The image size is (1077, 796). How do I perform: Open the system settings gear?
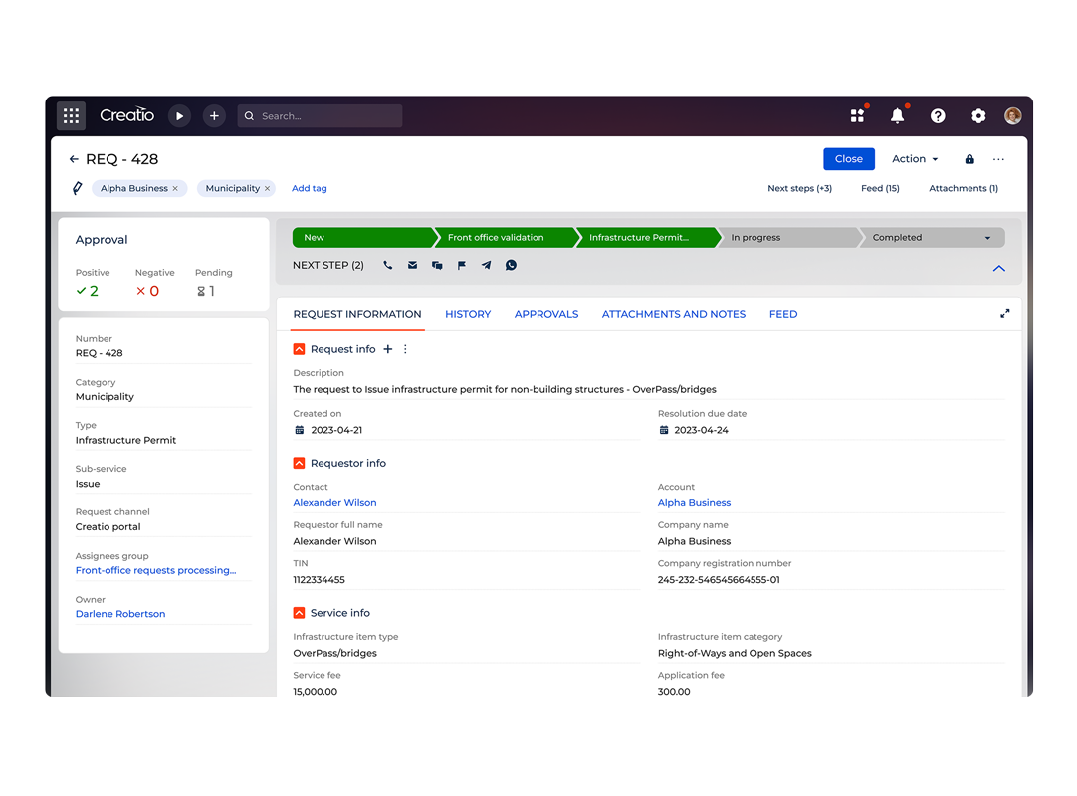[978, 116]
